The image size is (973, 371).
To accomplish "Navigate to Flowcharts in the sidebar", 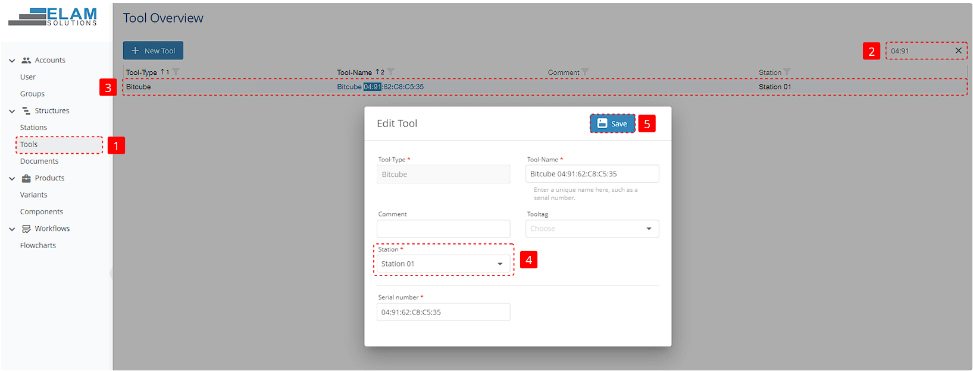I will [x=38, y=245].
